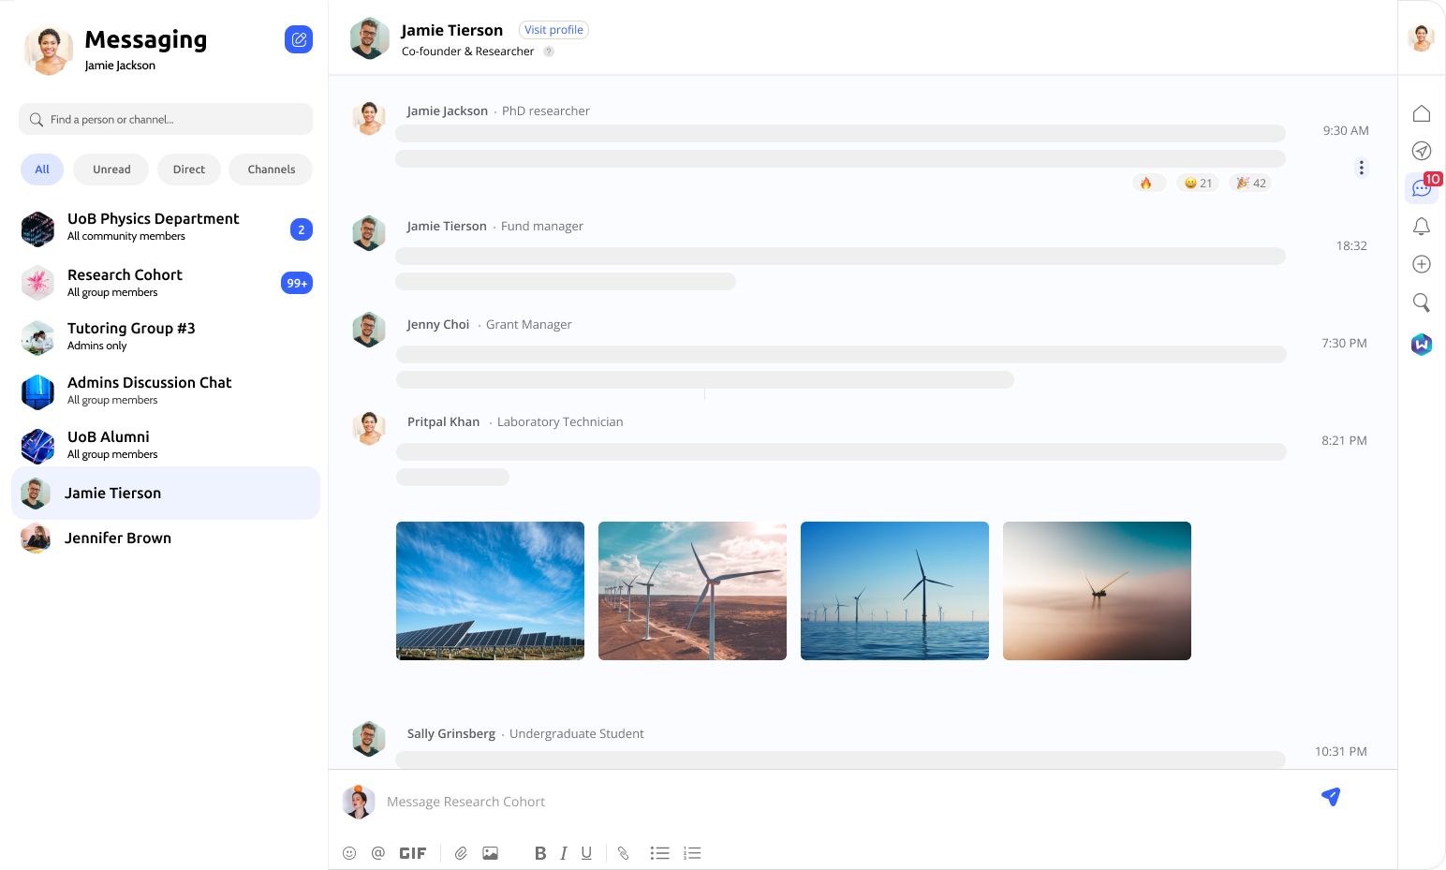Open the offshore wind farm photo thumbnail
This screenshot has height=870, width=1446.
point(894,591)
